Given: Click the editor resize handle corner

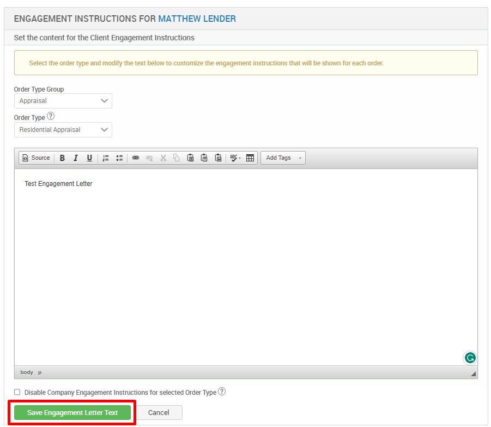Looking at the screenshot, I should (x=473, y=374).
